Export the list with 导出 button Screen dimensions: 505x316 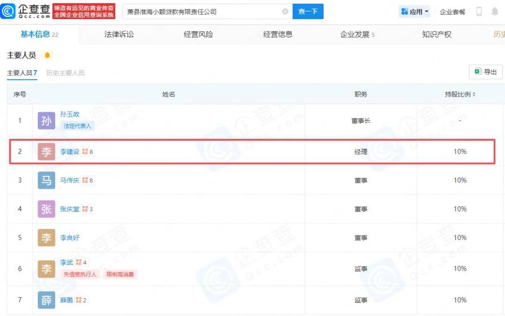click(x=485, y=72)
